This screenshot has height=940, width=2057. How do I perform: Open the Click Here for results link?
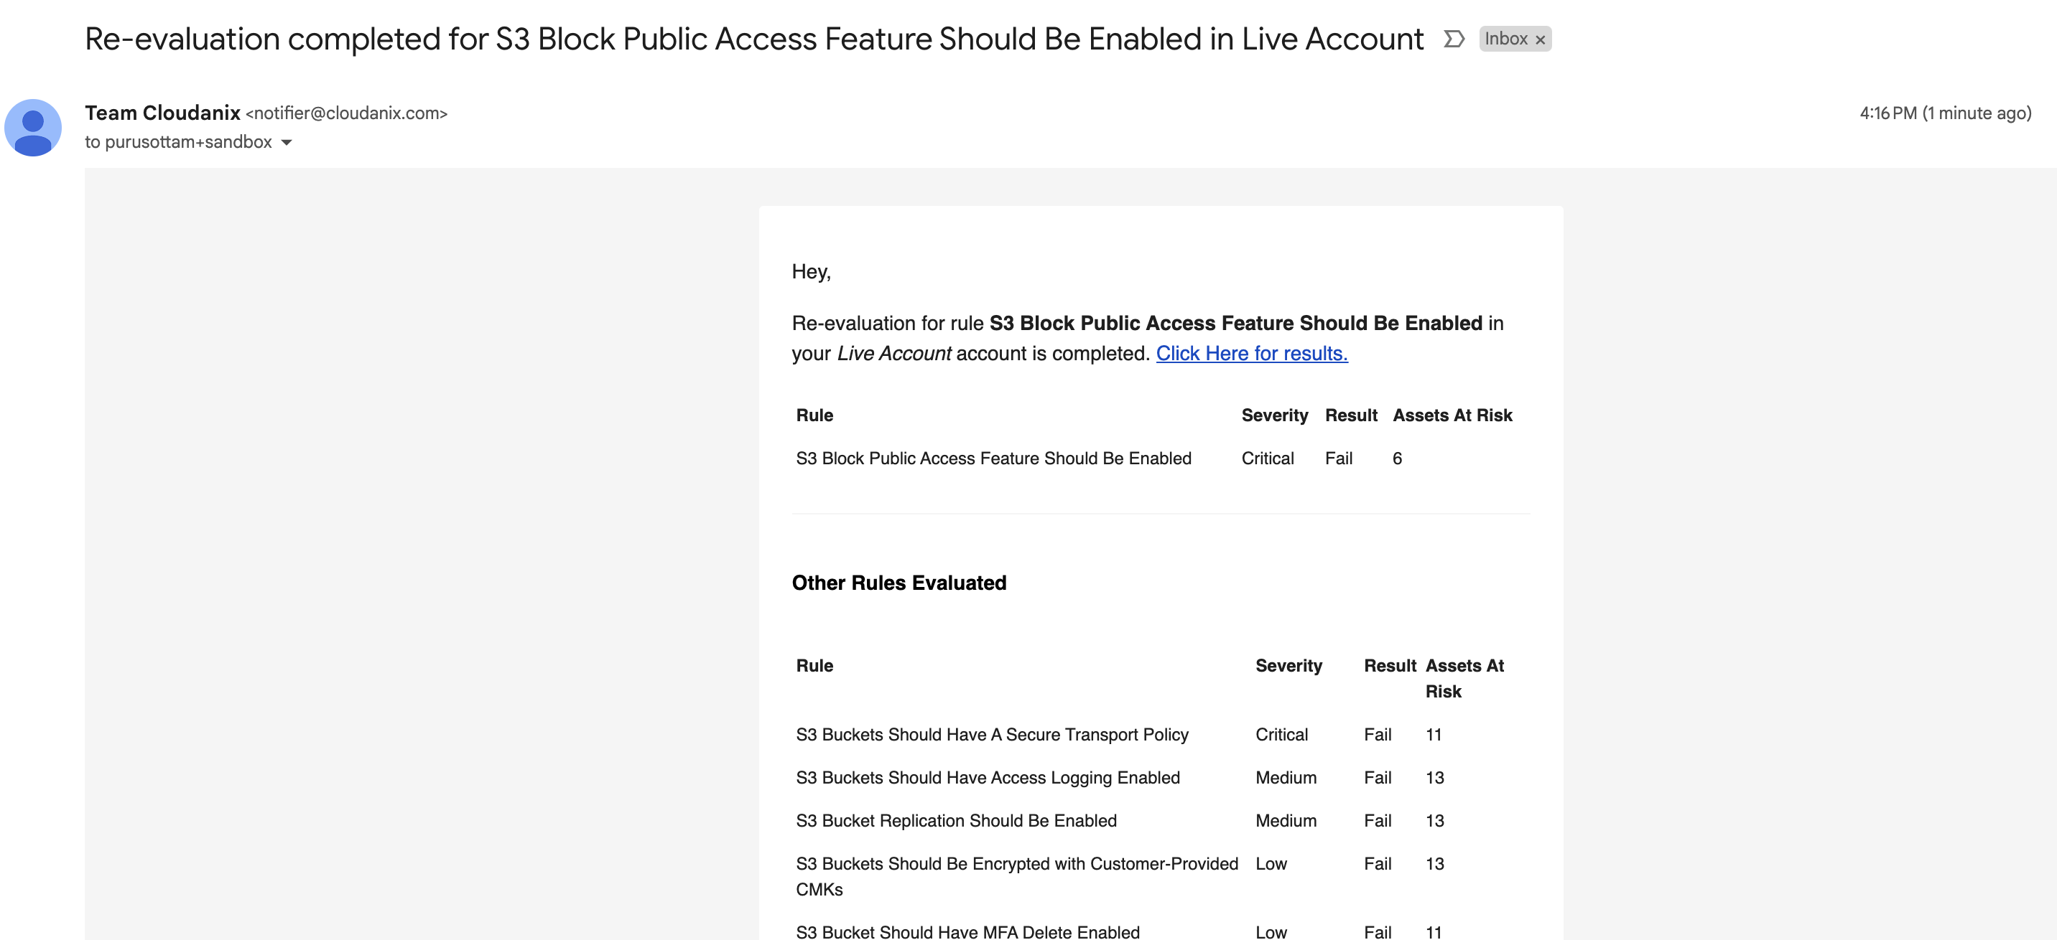tap(1251, 354)
